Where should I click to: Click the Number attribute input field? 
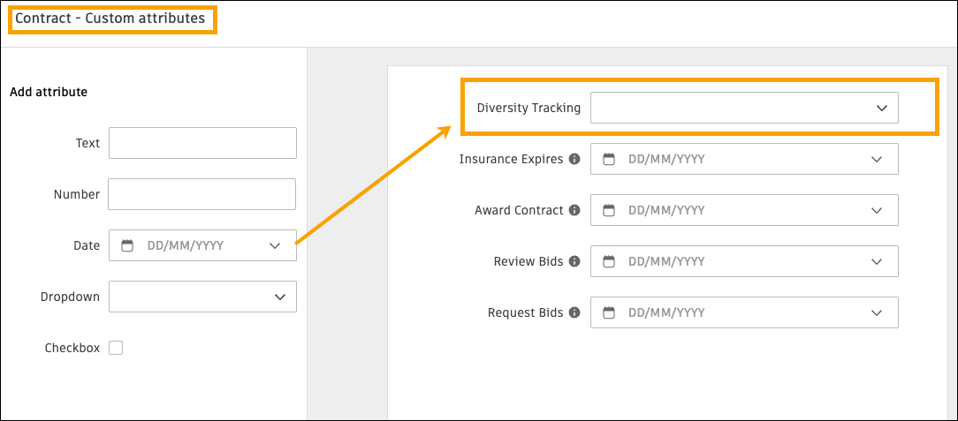click(x=201, y=194)
